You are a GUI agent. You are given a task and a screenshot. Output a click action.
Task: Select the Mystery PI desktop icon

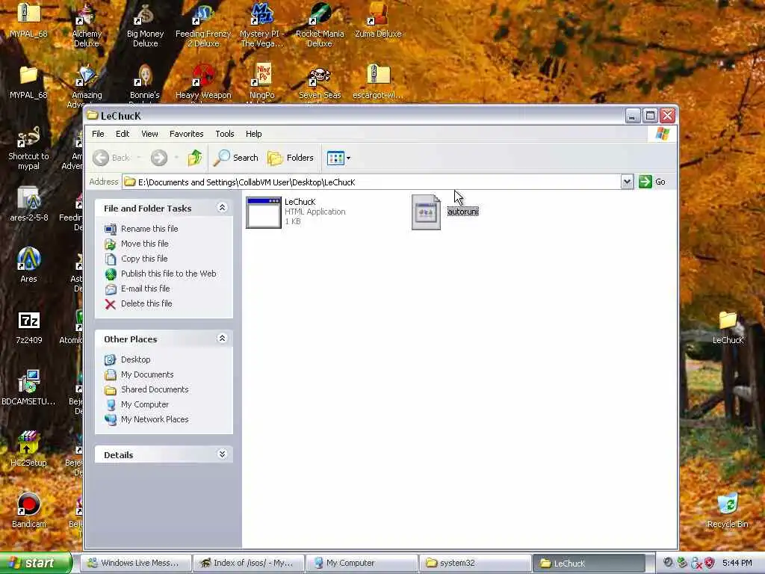click(262, 25)
